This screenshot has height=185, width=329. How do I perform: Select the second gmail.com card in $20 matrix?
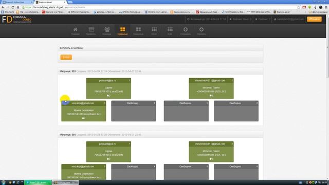click(x=211, y=88)
